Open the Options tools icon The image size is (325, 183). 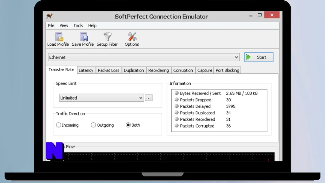[132, 37]
